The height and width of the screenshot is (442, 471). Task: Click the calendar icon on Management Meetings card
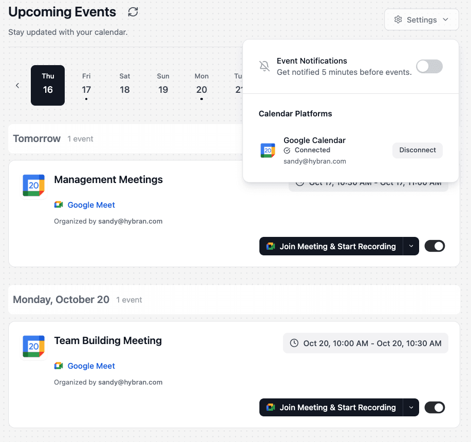[x=33, y=185]
